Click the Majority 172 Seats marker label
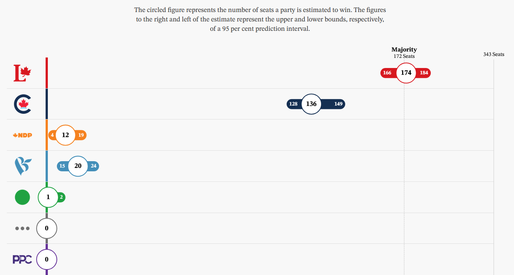 tap(404, 53)
